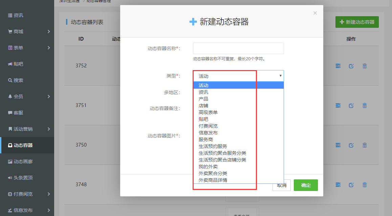The image size is (392, 216).
Task: Select 资讯 from the type dropdown list
Action: tap(203, 92)
